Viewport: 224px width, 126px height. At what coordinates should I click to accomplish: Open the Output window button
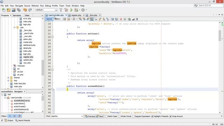pyautogui.click(x=9, y=120)
